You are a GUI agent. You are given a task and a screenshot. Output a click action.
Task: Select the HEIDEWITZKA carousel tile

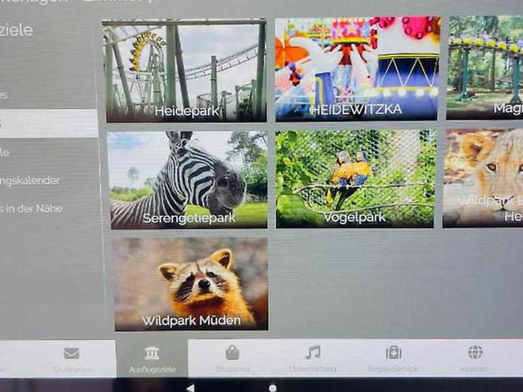coord(357,69)
